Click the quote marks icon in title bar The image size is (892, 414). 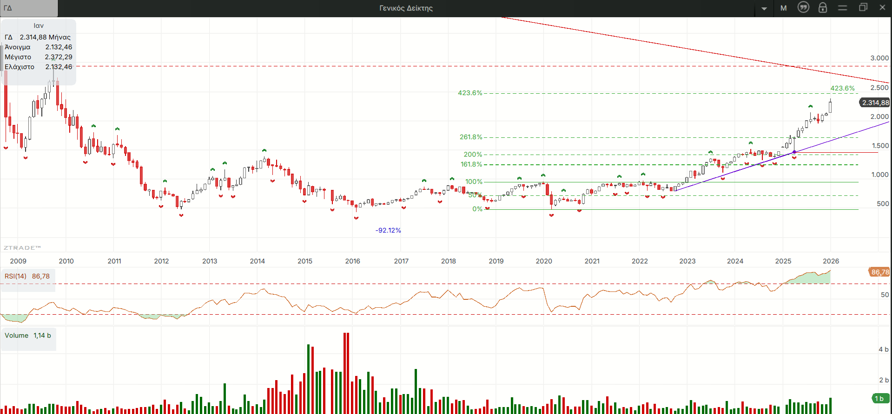[803, 7]
